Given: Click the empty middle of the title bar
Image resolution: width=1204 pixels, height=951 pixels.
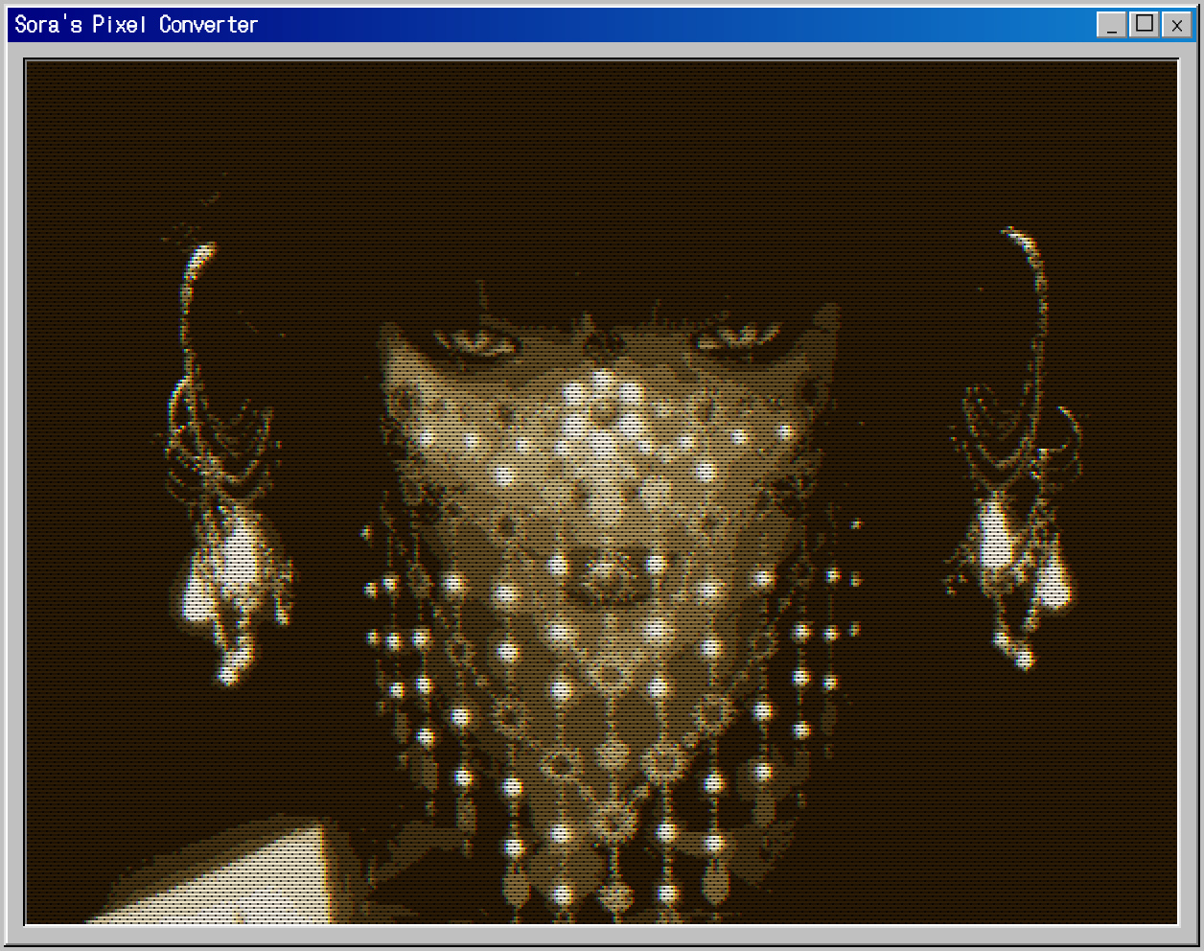Looking at the screenshot, I should point(671,25).
